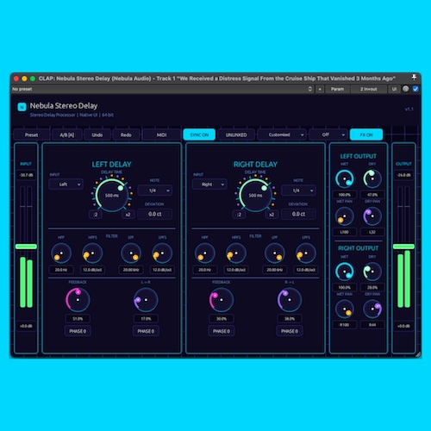
Task: Click the Left Output Wet knob
Action: 344,178
